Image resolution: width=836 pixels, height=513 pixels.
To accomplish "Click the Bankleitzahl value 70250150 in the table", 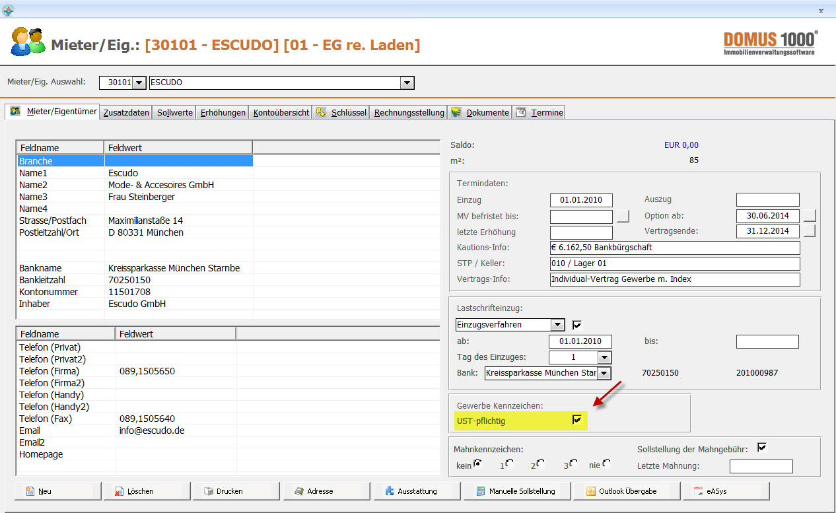I will (129, 280).
